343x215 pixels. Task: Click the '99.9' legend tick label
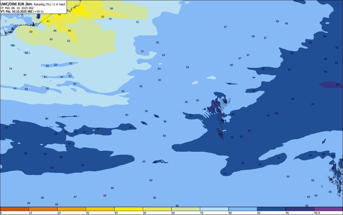pos(317,213)
